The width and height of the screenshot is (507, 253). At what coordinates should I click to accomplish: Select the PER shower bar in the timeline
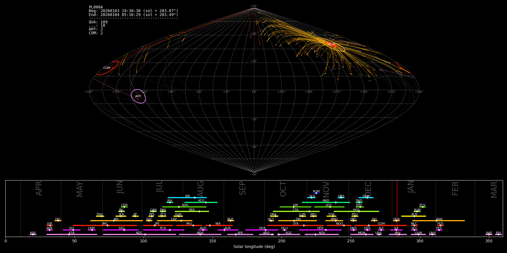point(192,211)
